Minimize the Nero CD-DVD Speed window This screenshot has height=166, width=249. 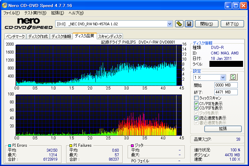[x=228, y=6]
